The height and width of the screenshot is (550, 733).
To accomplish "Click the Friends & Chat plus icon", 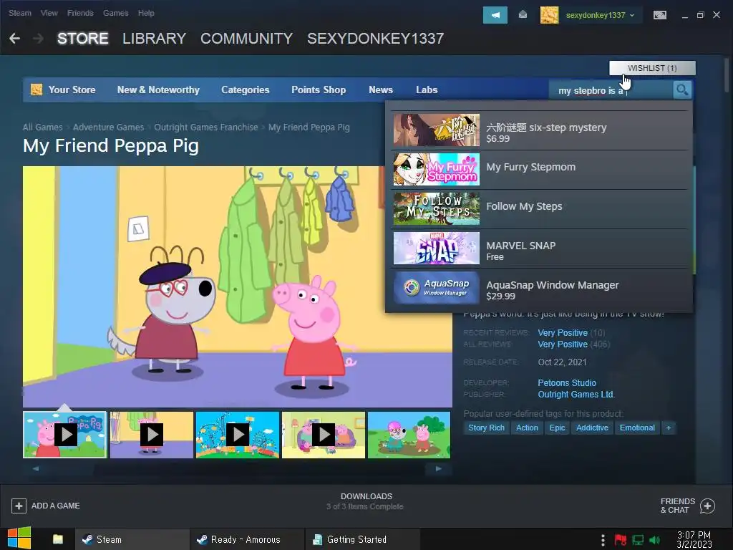I will 707,506.
